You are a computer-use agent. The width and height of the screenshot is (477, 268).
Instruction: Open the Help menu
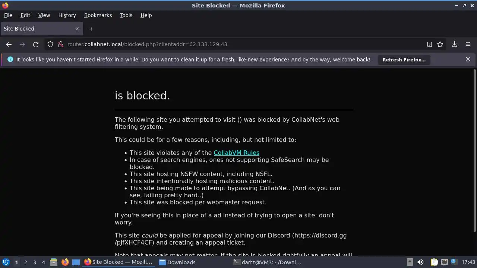coord(146,15)
